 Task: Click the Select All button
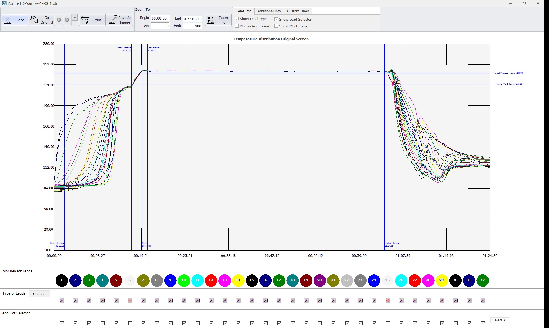click(x=500, y=320)
